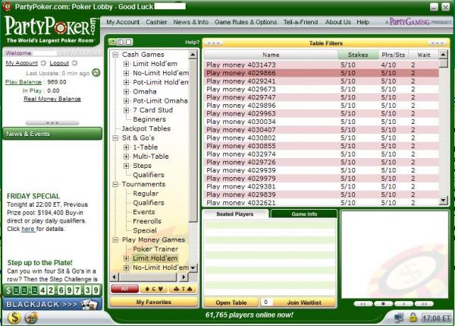Screen dimensions: 455x326
Task: Select Jackpot Tables in the tree
Action: (146, 128)
